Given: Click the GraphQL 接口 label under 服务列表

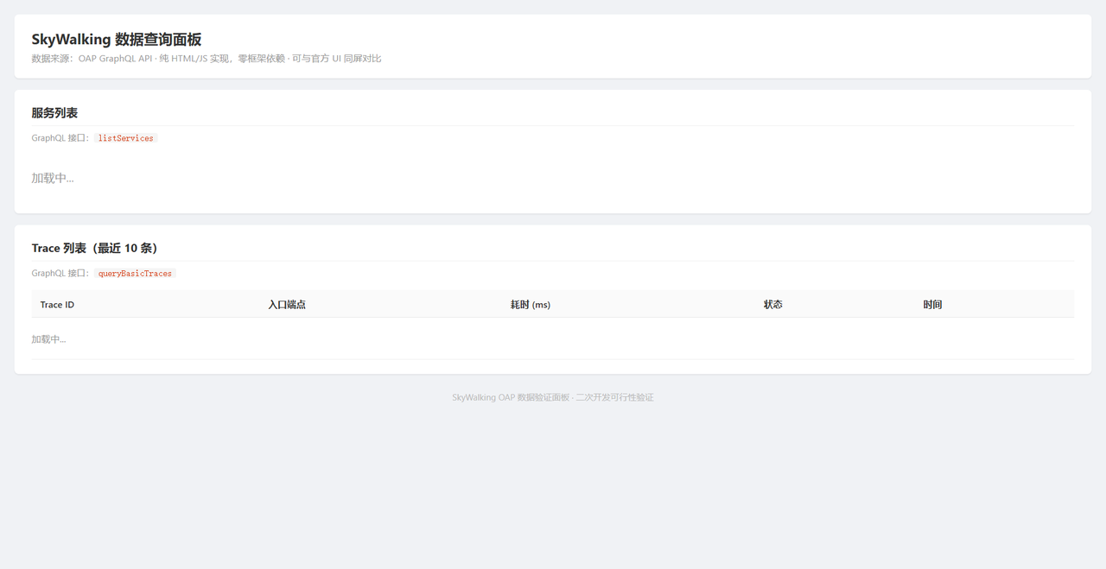Looking at the screenshot, I should tap(60, 138).
